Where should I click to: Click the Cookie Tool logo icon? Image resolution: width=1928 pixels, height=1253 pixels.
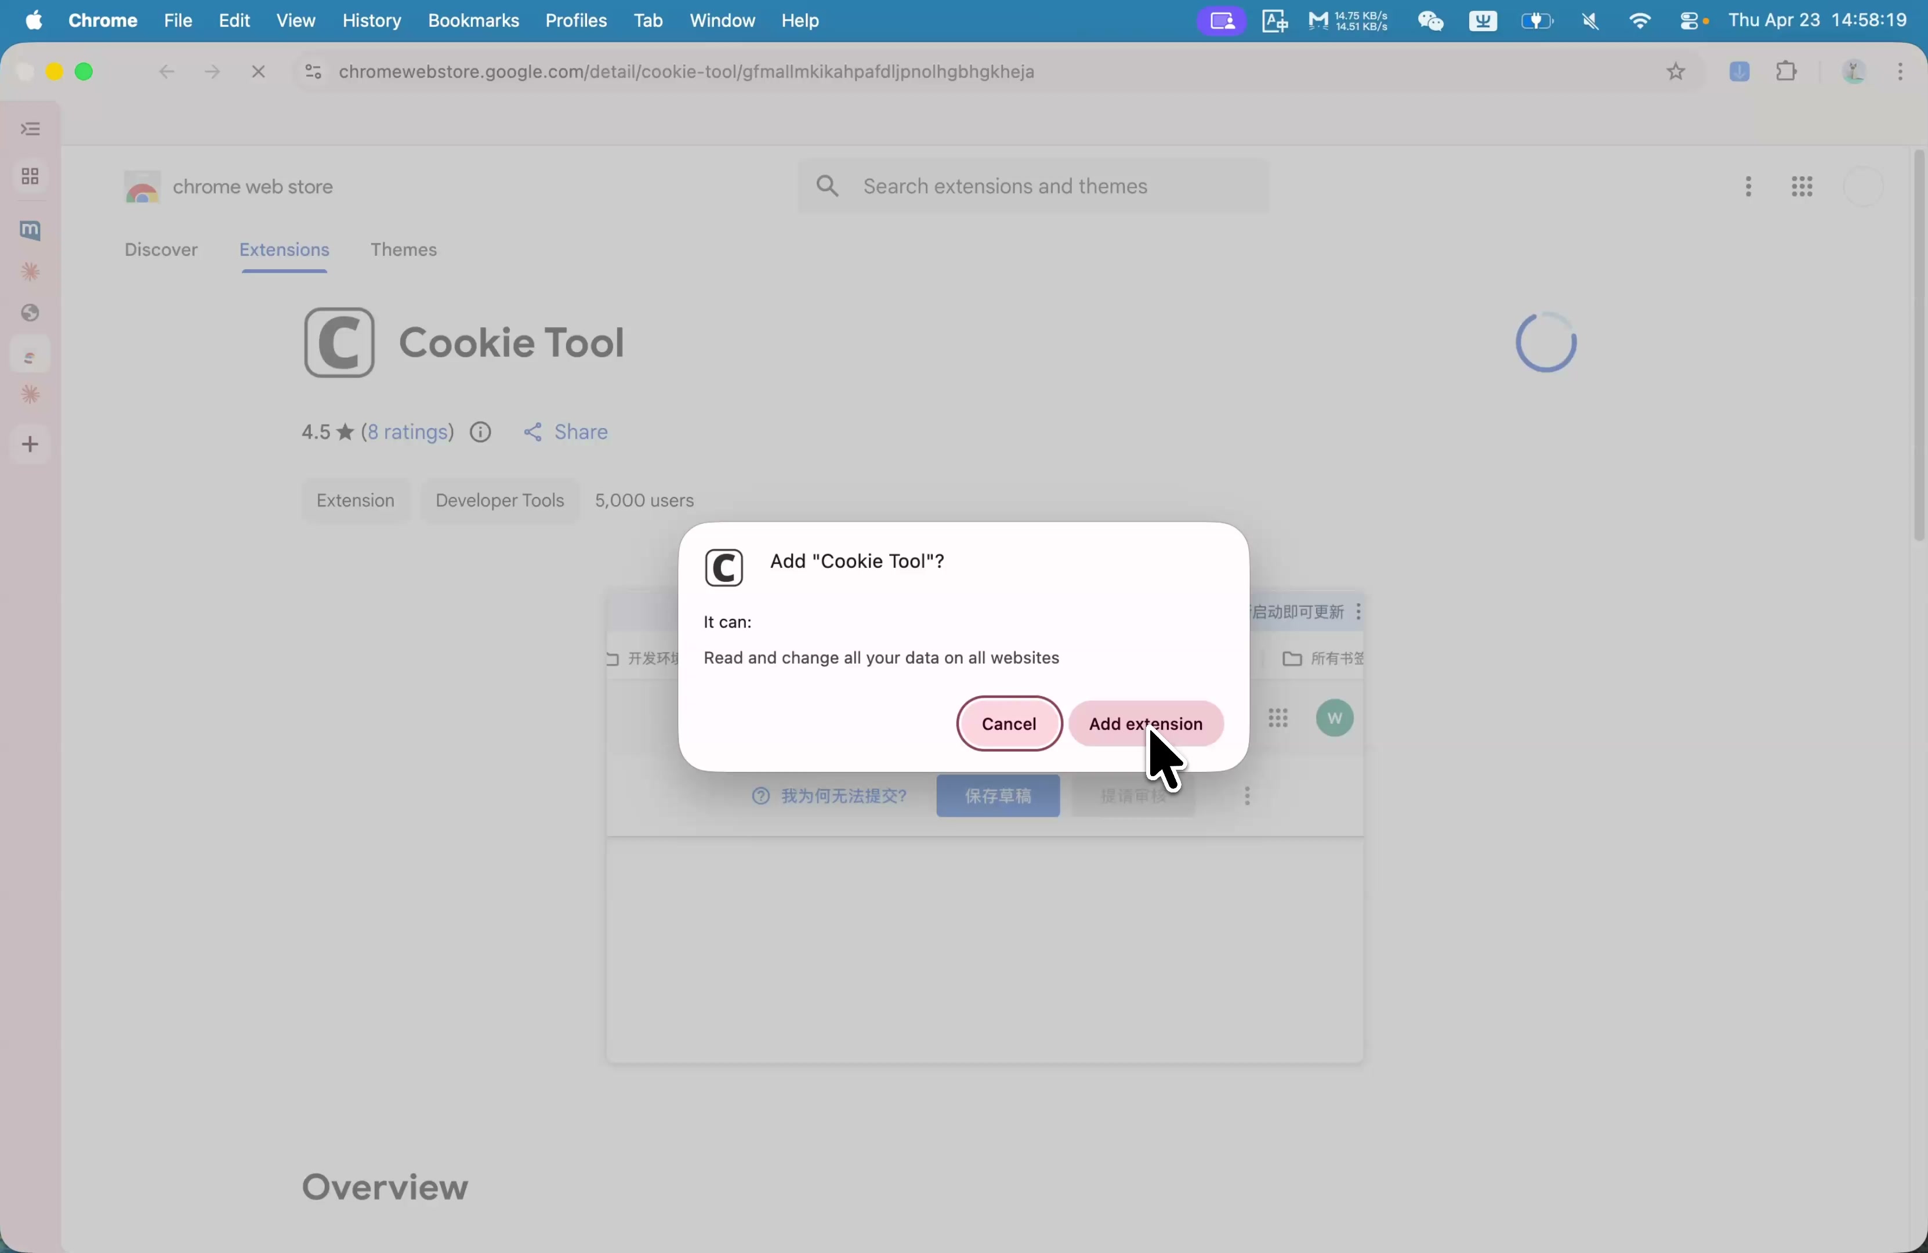coord(339,343)
